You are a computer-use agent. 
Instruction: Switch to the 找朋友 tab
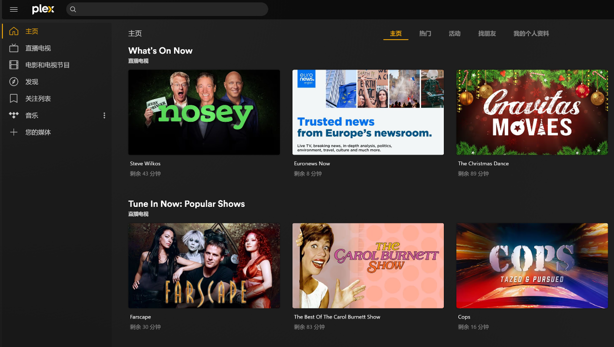pos(487,33)
